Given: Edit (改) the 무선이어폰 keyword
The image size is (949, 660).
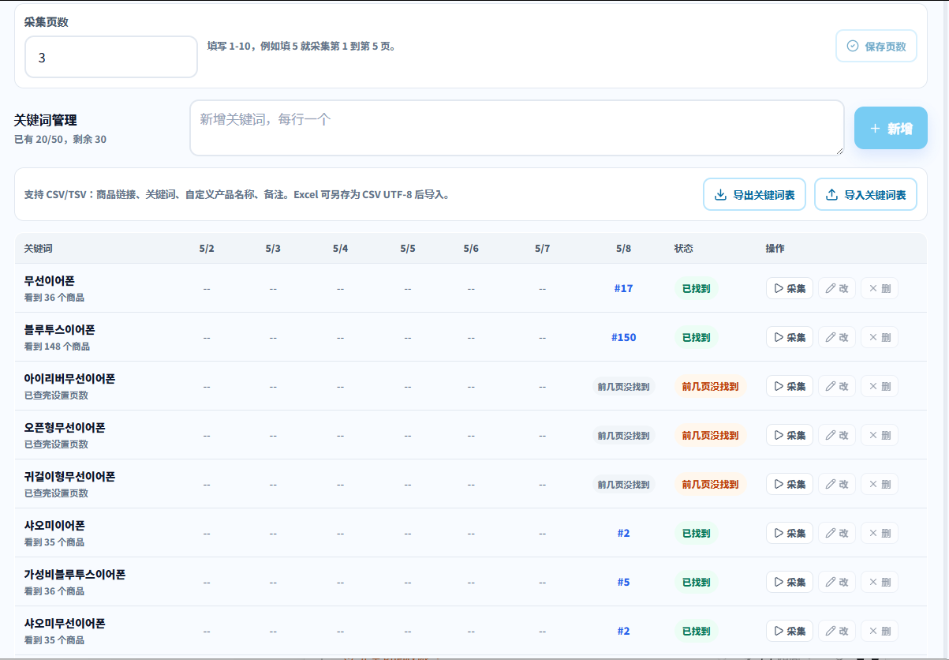Looking at the screenshot, I should [837, 288].
